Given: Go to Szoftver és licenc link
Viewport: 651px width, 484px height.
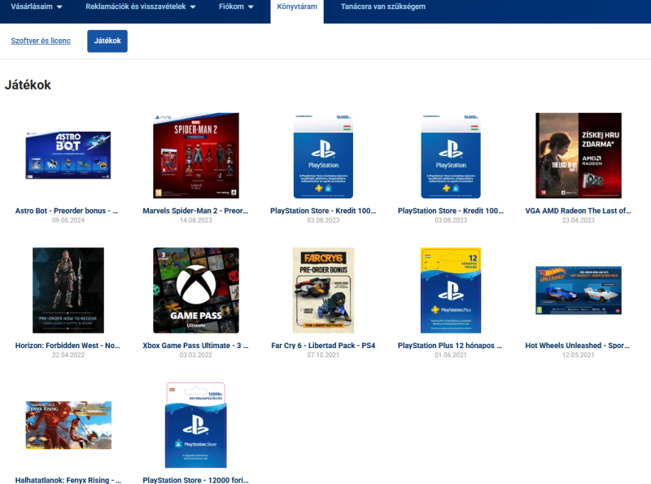Looking at the screenshot, I should 41,41.
